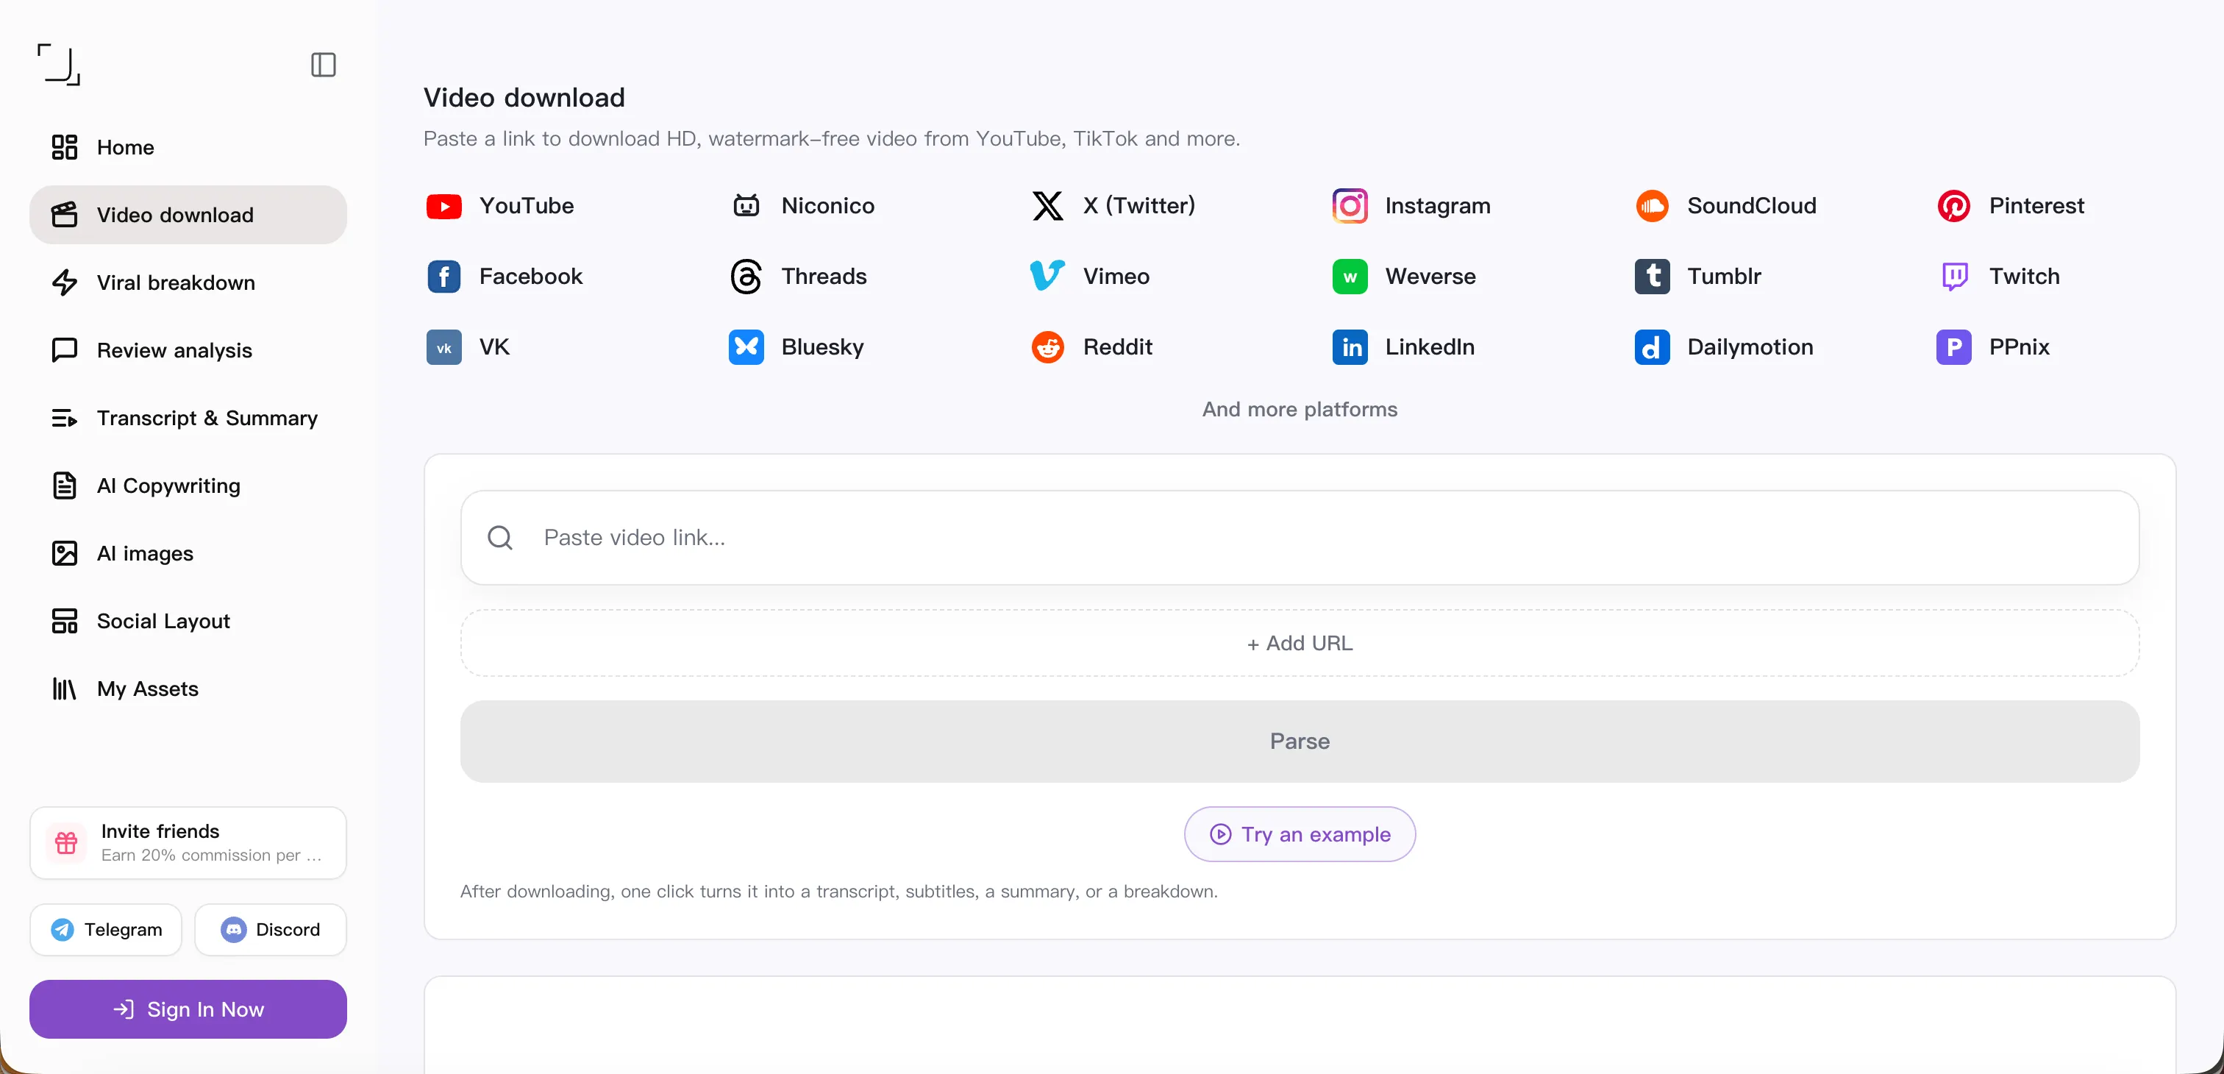Screen dimensions: 2224x1074
Task: Click the YouTube platform icon
Action: click(443, 206)
